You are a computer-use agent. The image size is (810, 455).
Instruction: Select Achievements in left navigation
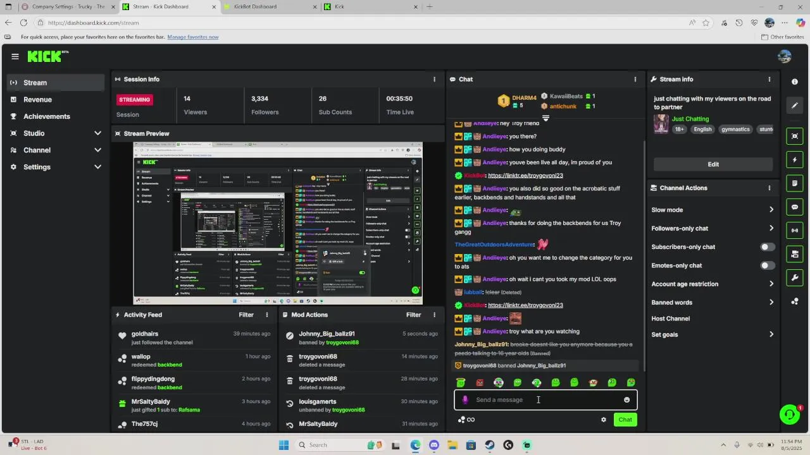56,116
